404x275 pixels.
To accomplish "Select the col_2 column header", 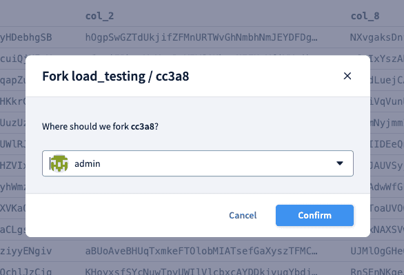I will point(99,16).
